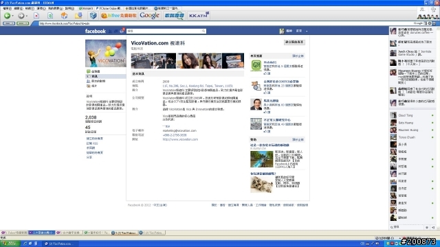440x247 pixels.
Task: Open the View menu in browser
Action: pos(30,8)
